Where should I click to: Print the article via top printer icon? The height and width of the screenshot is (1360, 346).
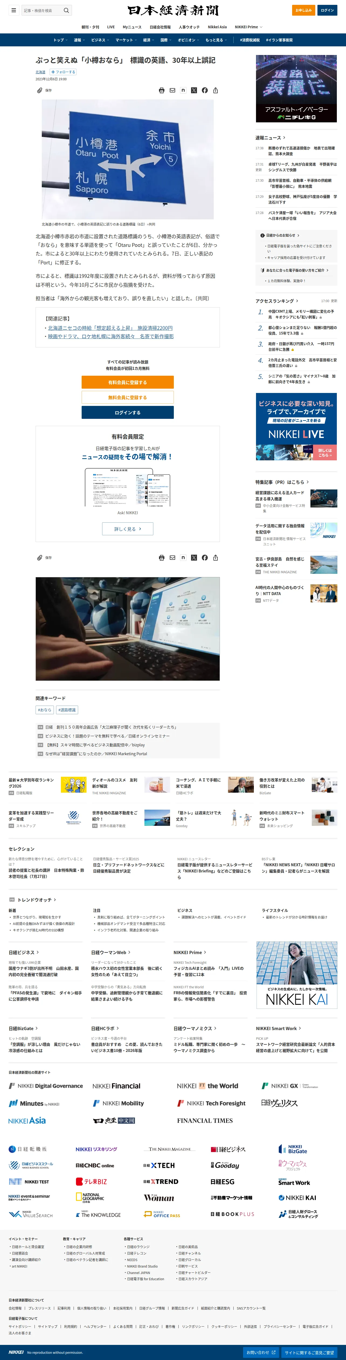coord(162,90)
